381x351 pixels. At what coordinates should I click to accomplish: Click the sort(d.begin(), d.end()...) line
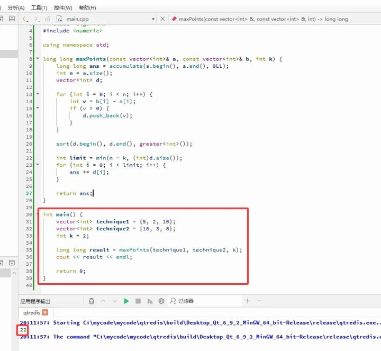coord(124,144)
